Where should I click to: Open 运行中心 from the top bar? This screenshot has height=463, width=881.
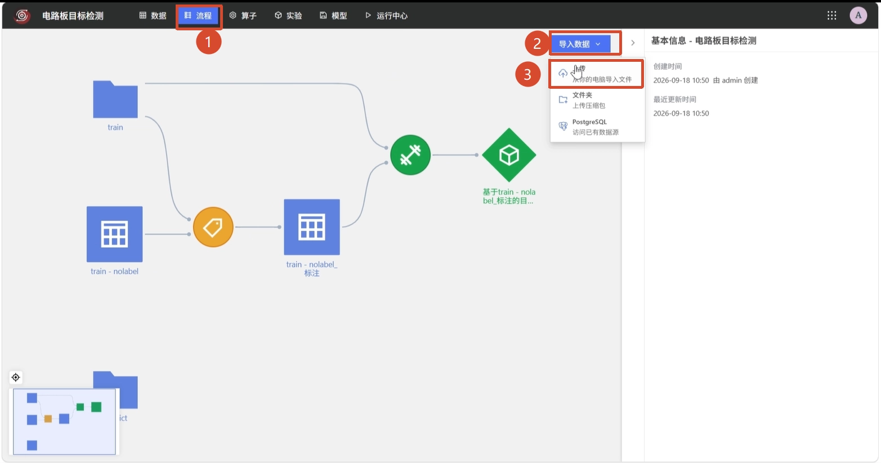coord(386,16)
